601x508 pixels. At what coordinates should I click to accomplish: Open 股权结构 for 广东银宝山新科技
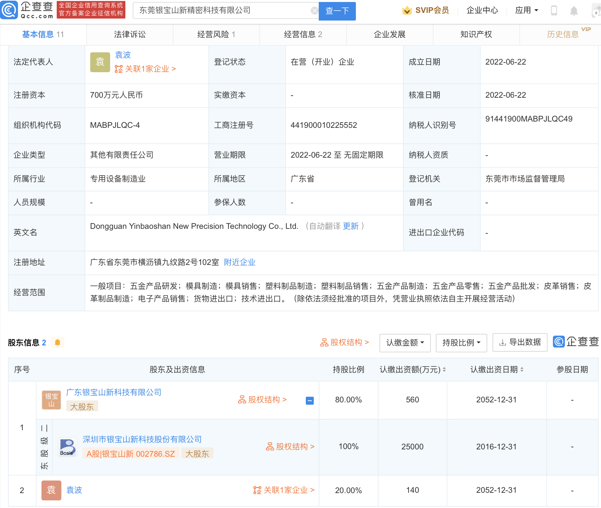(x=262, y=400)
